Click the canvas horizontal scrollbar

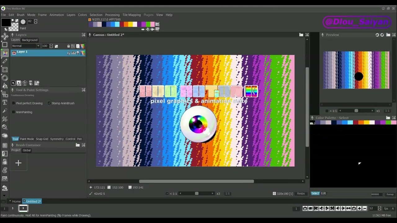[x=196, y=181]
